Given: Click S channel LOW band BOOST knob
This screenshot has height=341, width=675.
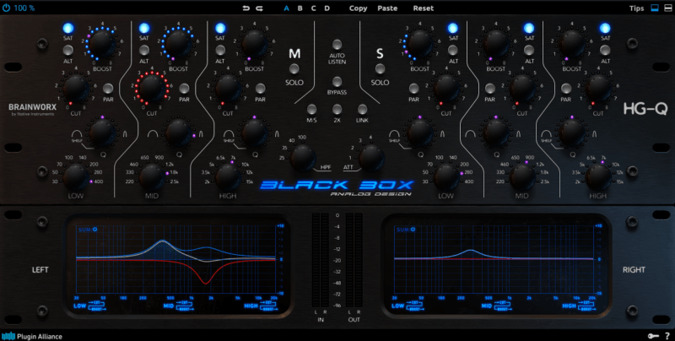Looking at the screenshot, I should [x=419, y=44].
